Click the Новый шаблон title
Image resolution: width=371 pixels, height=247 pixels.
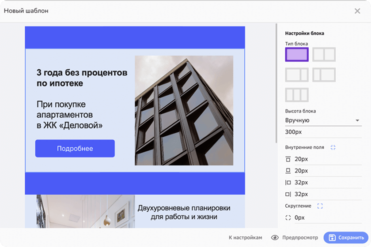(26, 11)
